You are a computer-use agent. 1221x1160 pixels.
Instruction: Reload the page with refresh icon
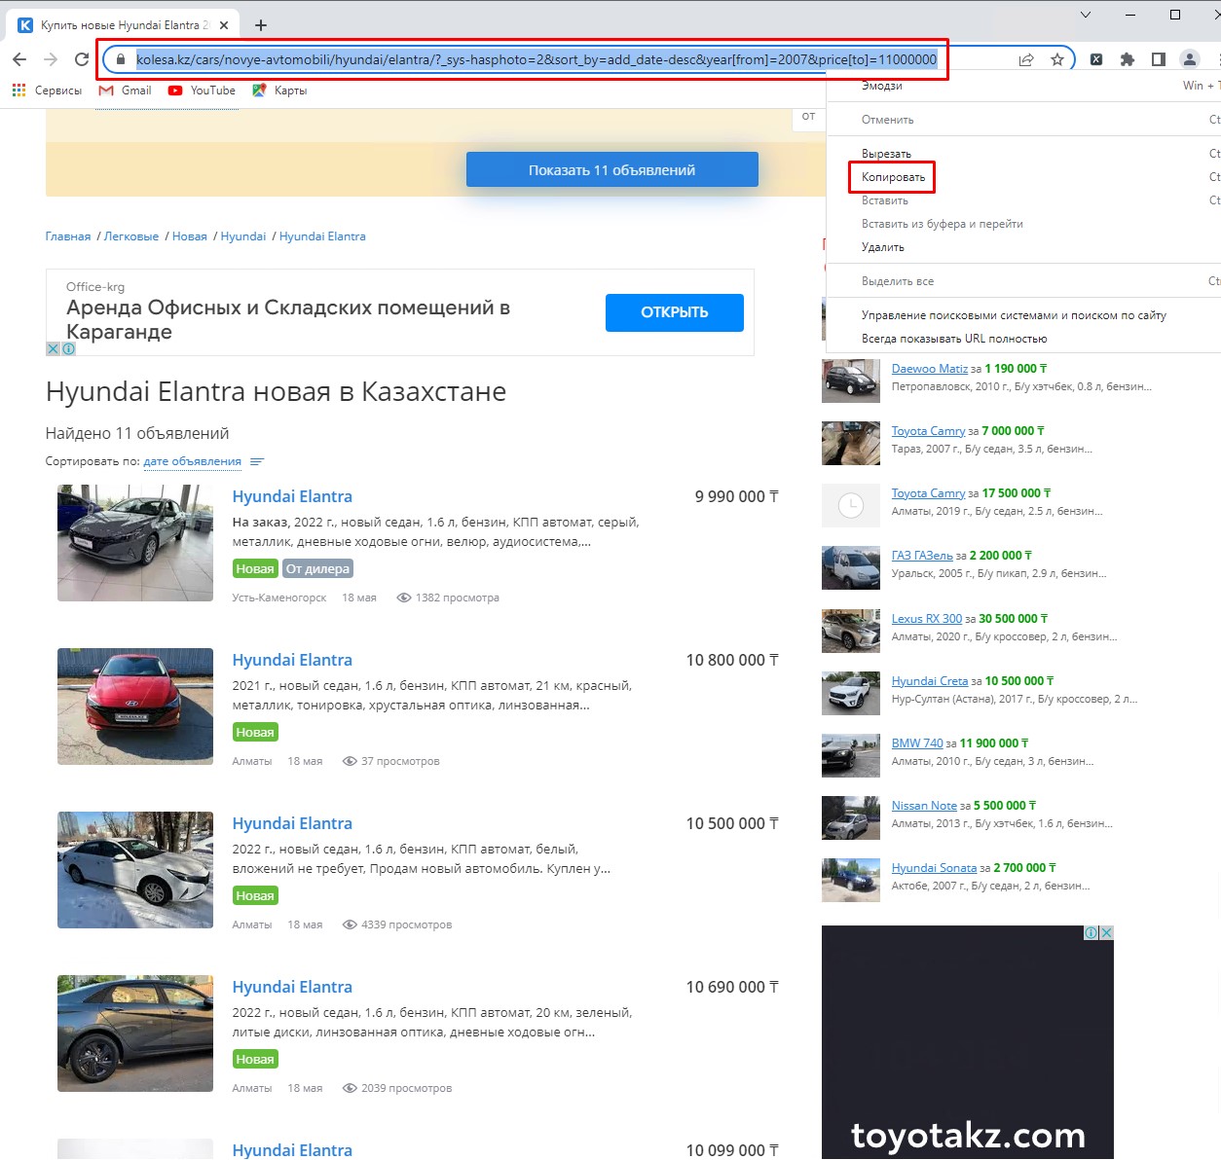coord(82,59)
